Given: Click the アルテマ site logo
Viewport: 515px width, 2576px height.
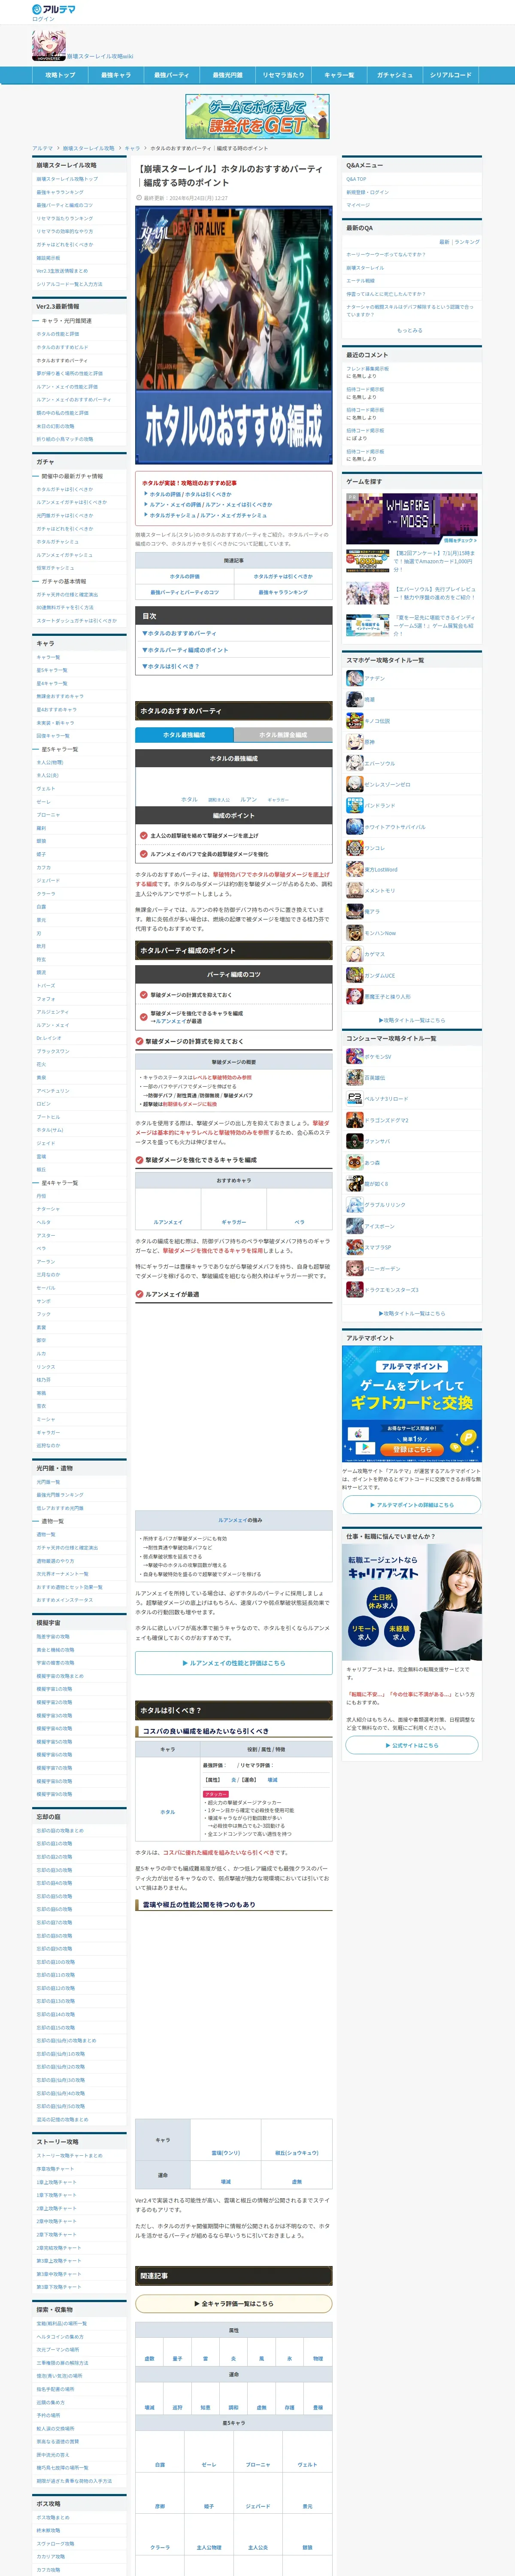Looking at the screenshot, I should coord(53,8).
